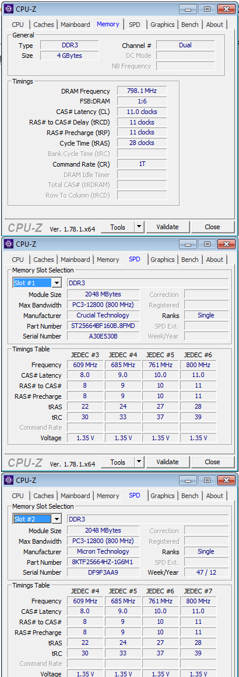Click the CAS# Latency 11.0 clocks field
The width and height of the screenshot is (239, 677).
(142, 112)
